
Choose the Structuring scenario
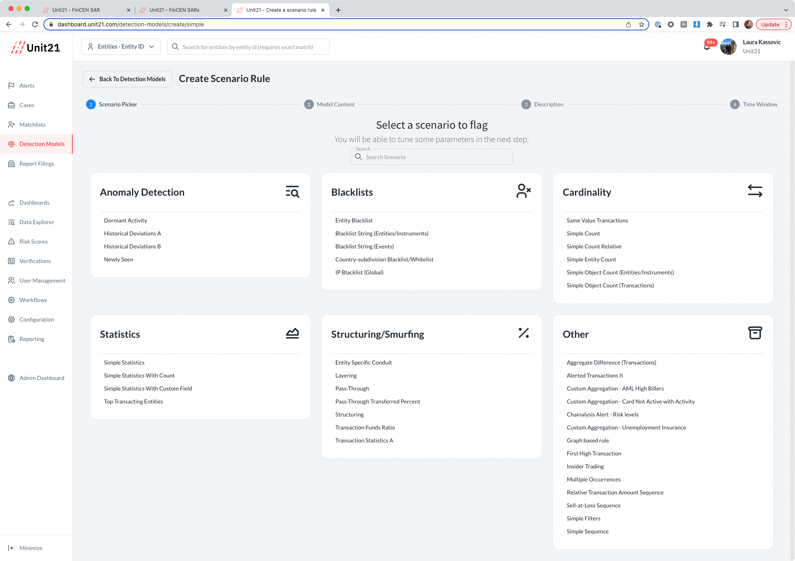[349, 414]
